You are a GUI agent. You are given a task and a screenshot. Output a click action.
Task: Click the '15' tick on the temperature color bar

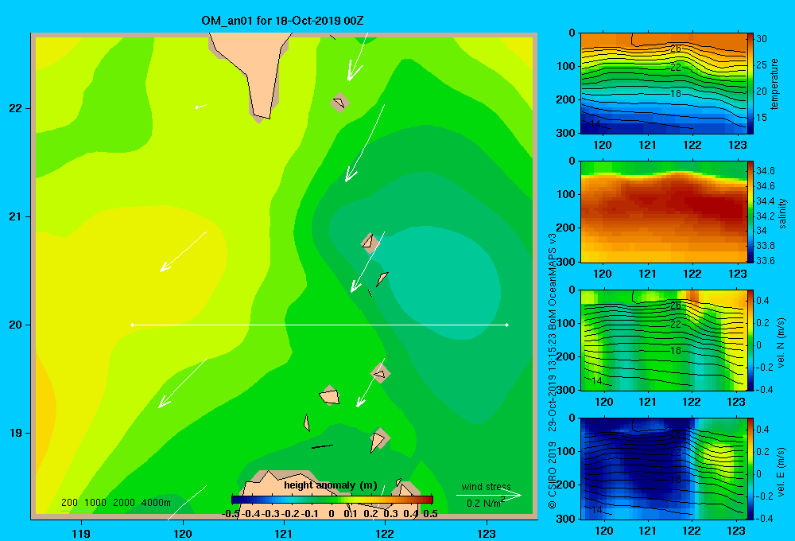coord(762,117)
